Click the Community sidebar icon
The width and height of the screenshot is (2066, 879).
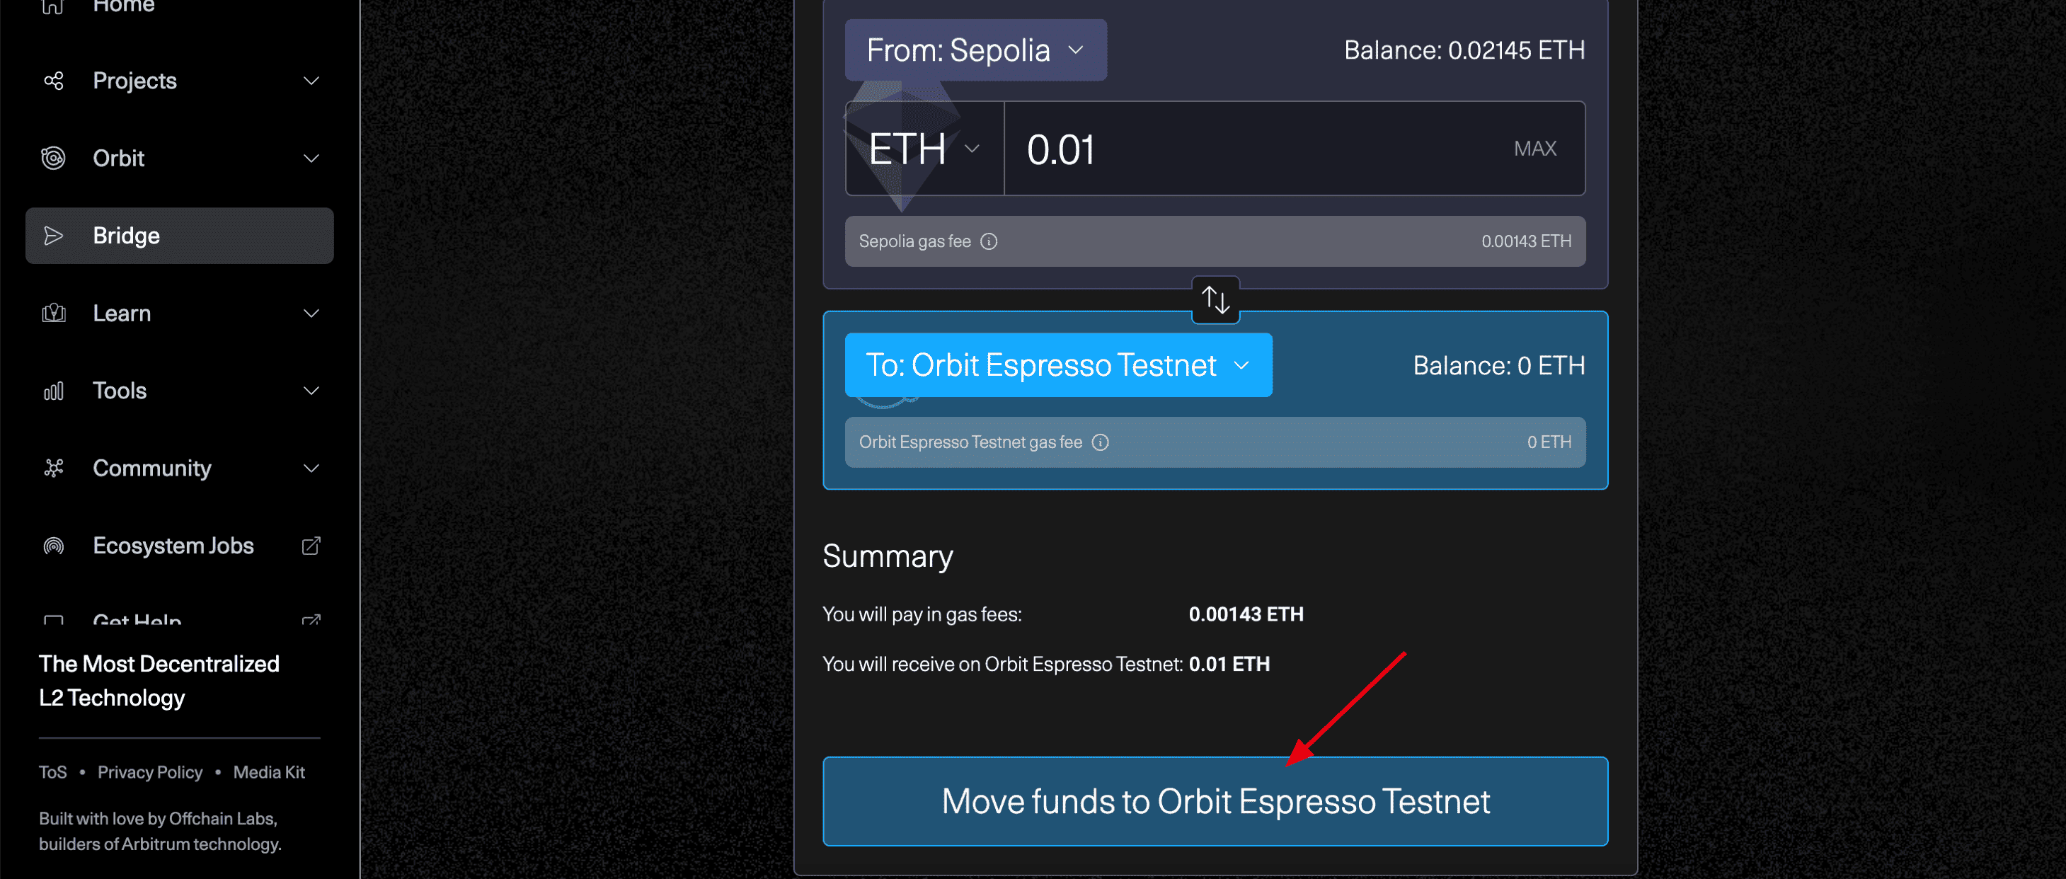54,469
